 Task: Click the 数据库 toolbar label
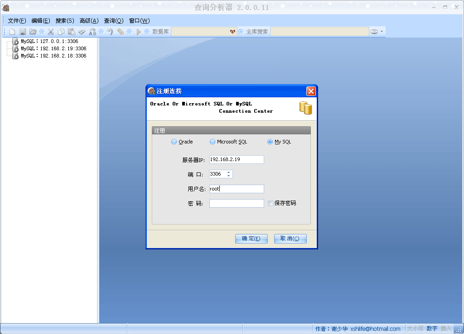(x=160, y=32)
